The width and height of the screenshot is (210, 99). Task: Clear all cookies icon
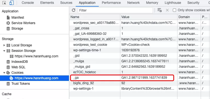[159, 10]
